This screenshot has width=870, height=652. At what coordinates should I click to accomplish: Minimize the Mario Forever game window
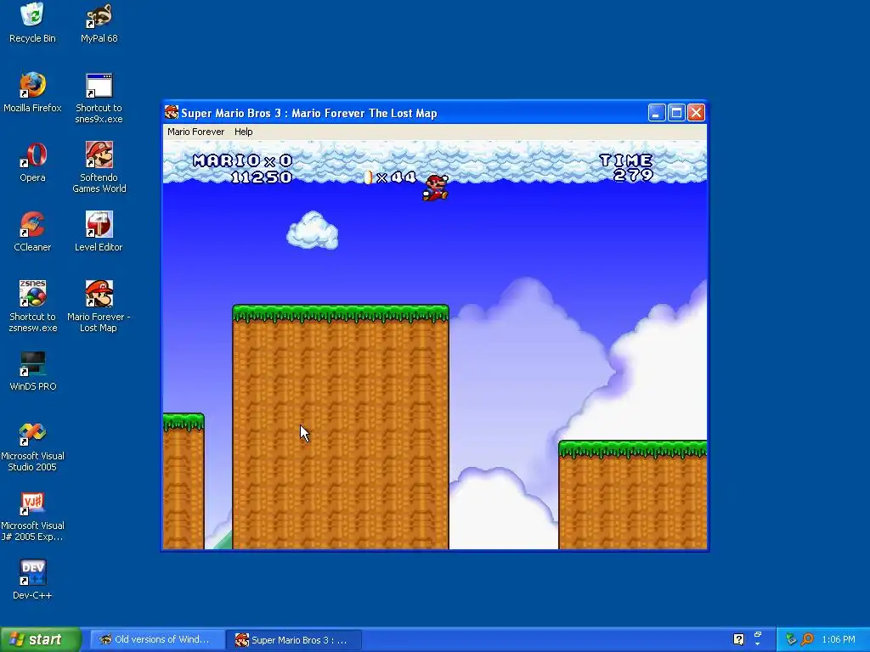pyautogui.click(x=657, y=113)
